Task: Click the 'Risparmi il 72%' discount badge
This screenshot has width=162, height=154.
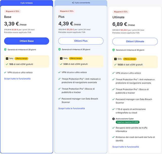Action: point(121,12)
